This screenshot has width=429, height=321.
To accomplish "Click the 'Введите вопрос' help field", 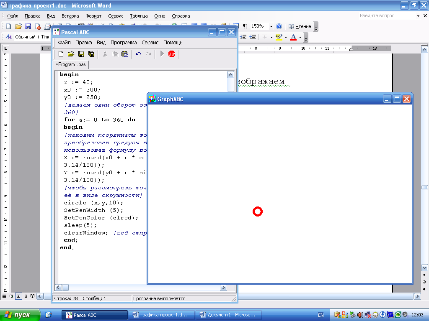I will tap(387, 16).
